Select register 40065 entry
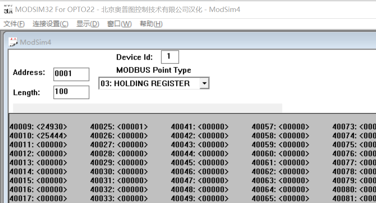This screenshot has width=376, height=203. (x=281, y=199)
